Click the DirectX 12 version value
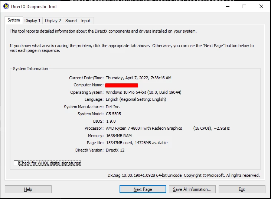271x199 pixels. tap(115, 150)
